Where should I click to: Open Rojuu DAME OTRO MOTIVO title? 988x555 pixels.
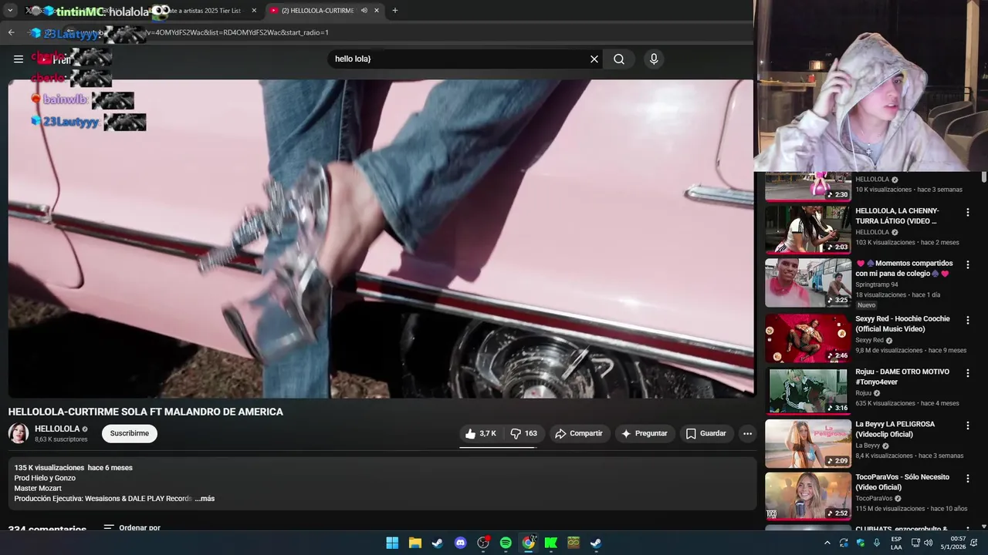click(904, 377)
